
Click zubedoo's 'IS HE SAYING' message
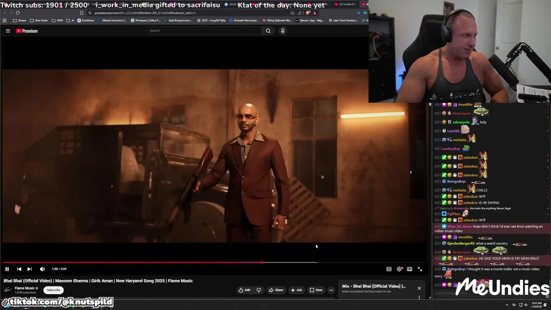click(x=489, y=202)
